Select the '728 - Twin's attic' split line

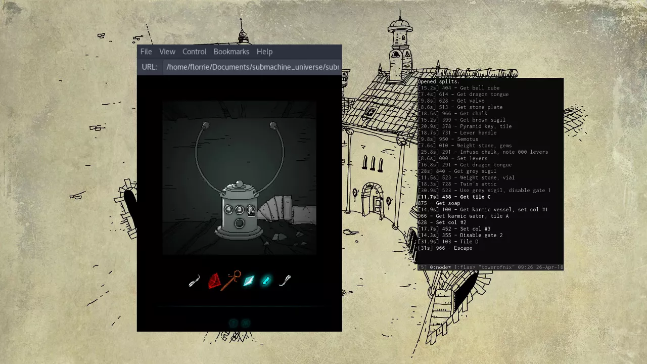(457, 184)
